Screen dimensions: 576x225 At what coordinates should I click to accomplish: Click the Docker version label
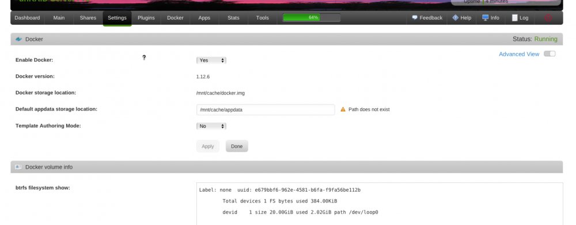coord(35,77)
